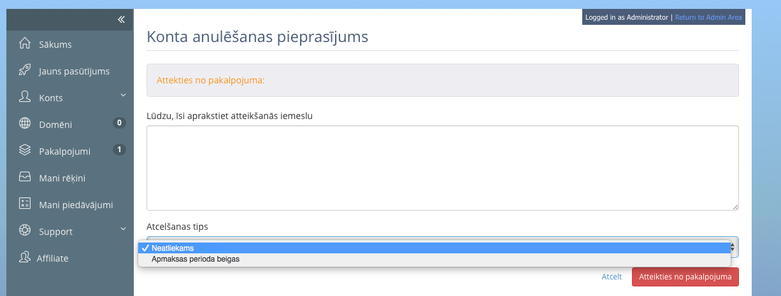Click the Domēni globe icon
The width and height of the screenshot is (781, 296).
click(x=25, y=123)
